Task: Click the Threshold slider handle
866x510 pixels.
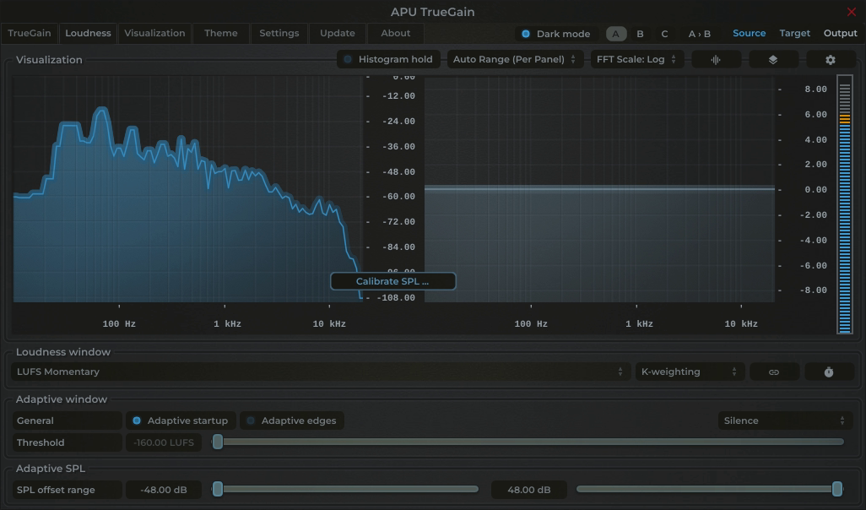Action: [218, 442]
